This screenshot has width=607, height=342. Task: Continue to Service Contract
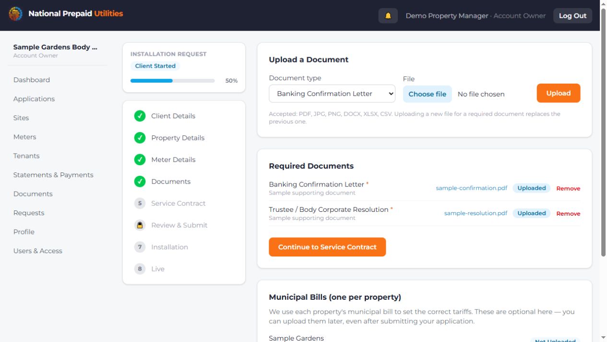tap(327, 247)
